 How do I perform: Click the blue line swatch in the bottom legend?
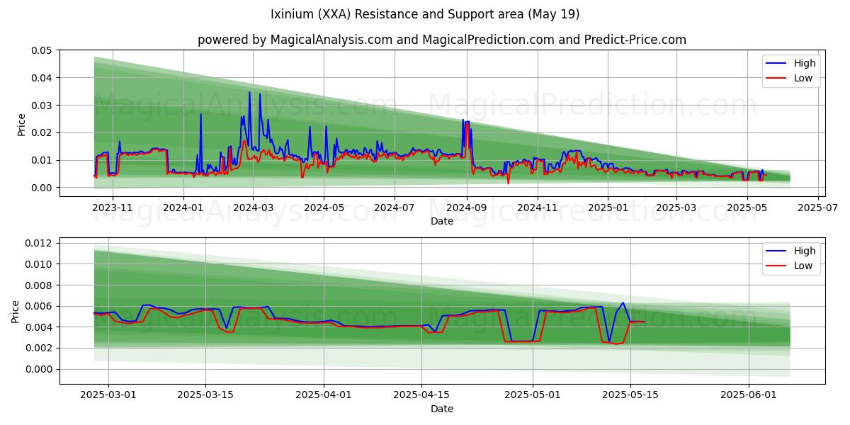click(777, 251)
